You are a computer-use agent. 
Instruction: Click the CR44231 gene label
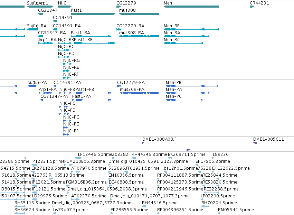click(259, 3)
